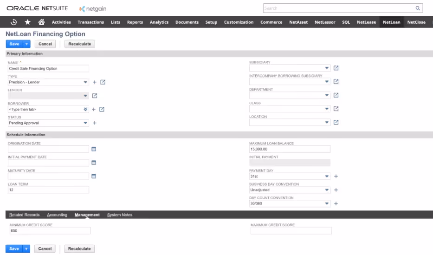This screenshot has height=255, width=433.
Task: Open the Type record in new window
Action: click(x=103, y=82)
